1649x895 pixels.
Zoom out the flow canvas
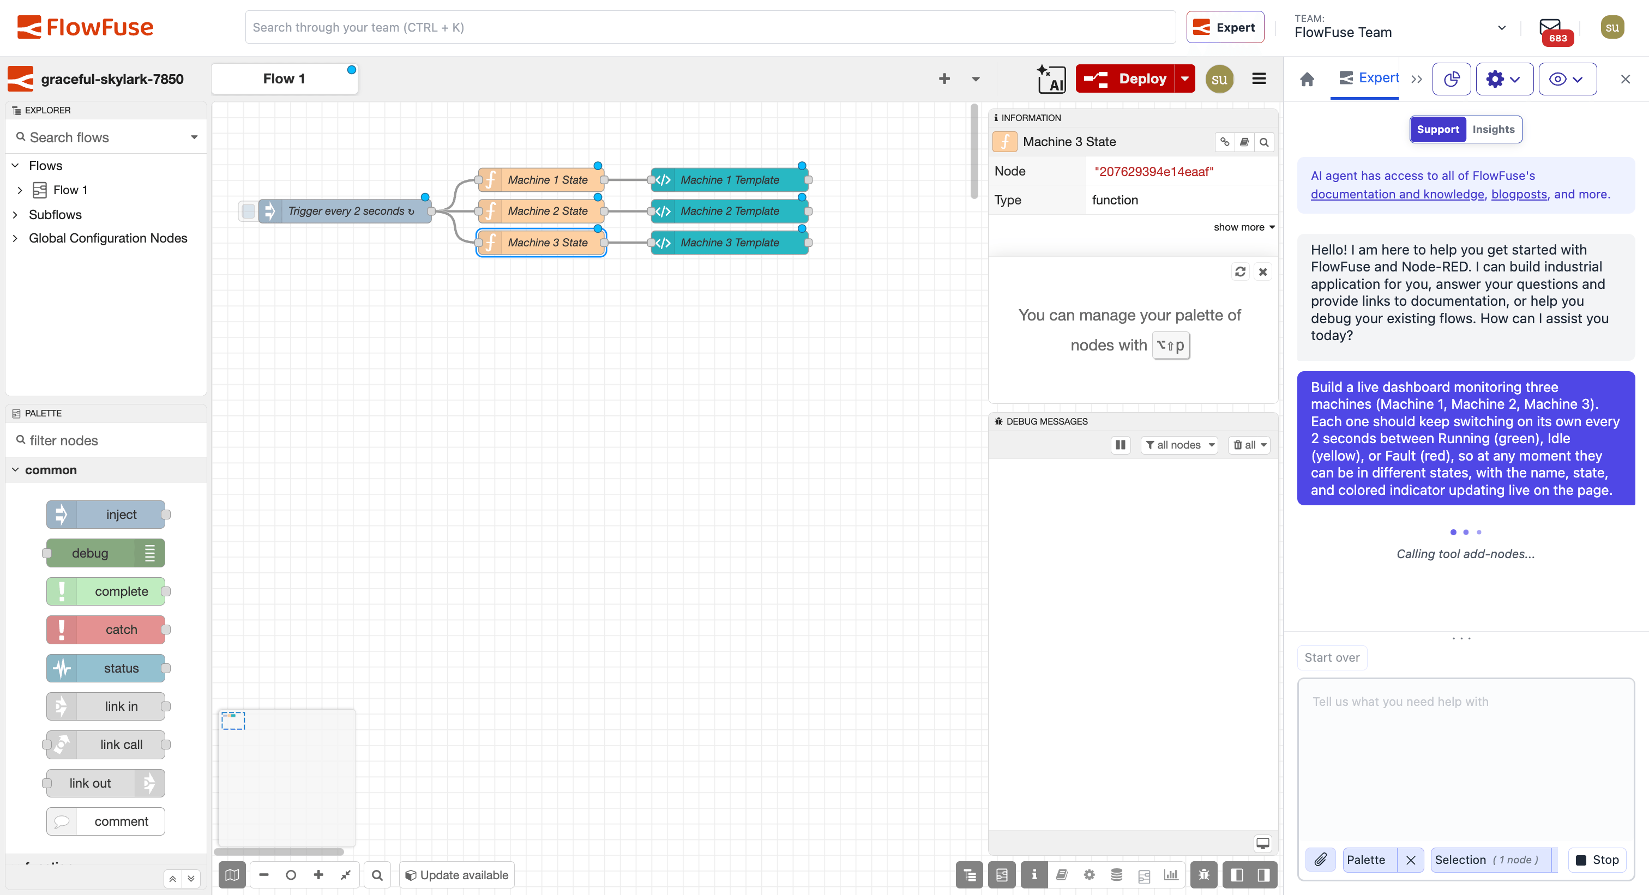pos(264,874)
